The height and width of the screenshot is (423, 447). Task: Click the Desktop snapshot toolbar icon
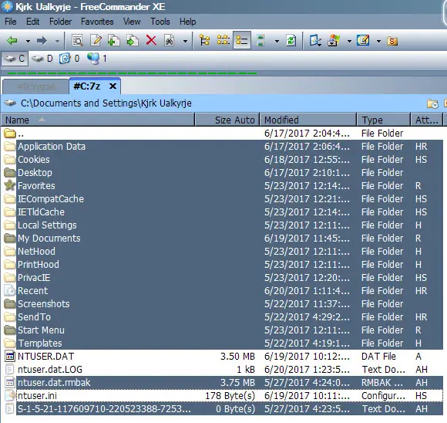(315, 41)
